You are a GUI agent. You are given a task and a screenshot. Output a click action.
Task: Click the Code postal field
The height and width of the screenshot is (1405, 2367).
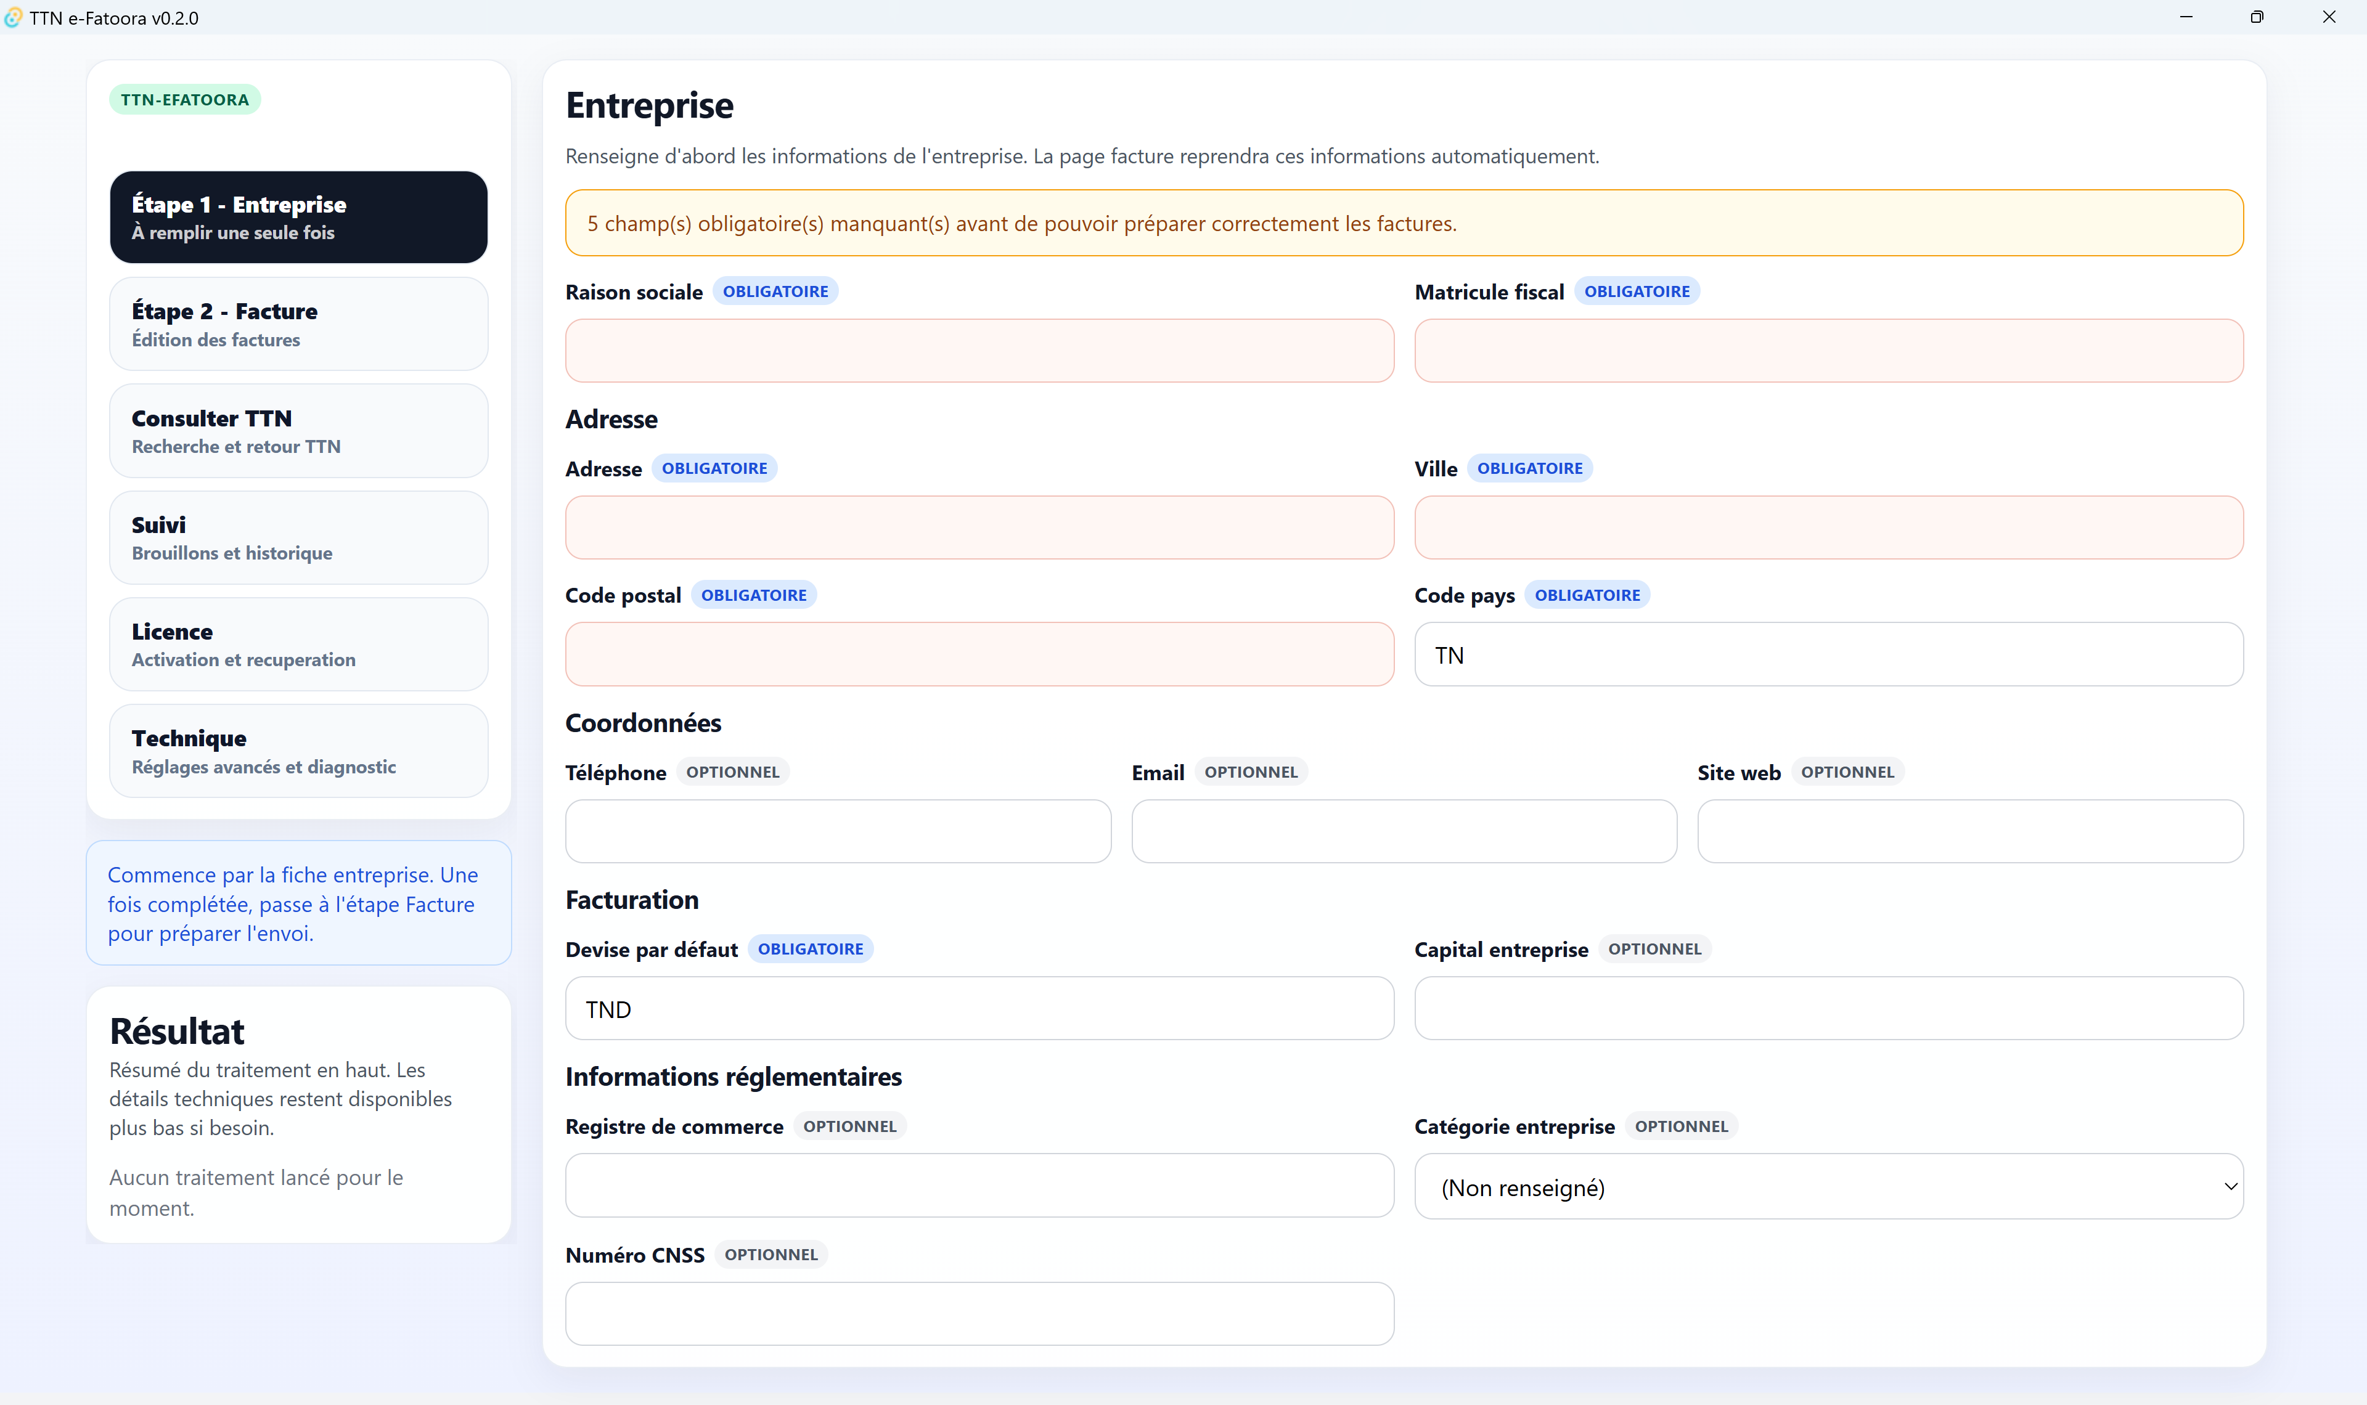[979, 655]
